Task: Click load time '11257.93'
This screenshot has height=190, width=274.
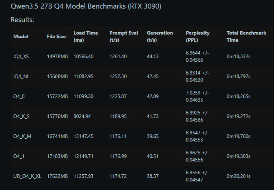Action: pos(83,176)
